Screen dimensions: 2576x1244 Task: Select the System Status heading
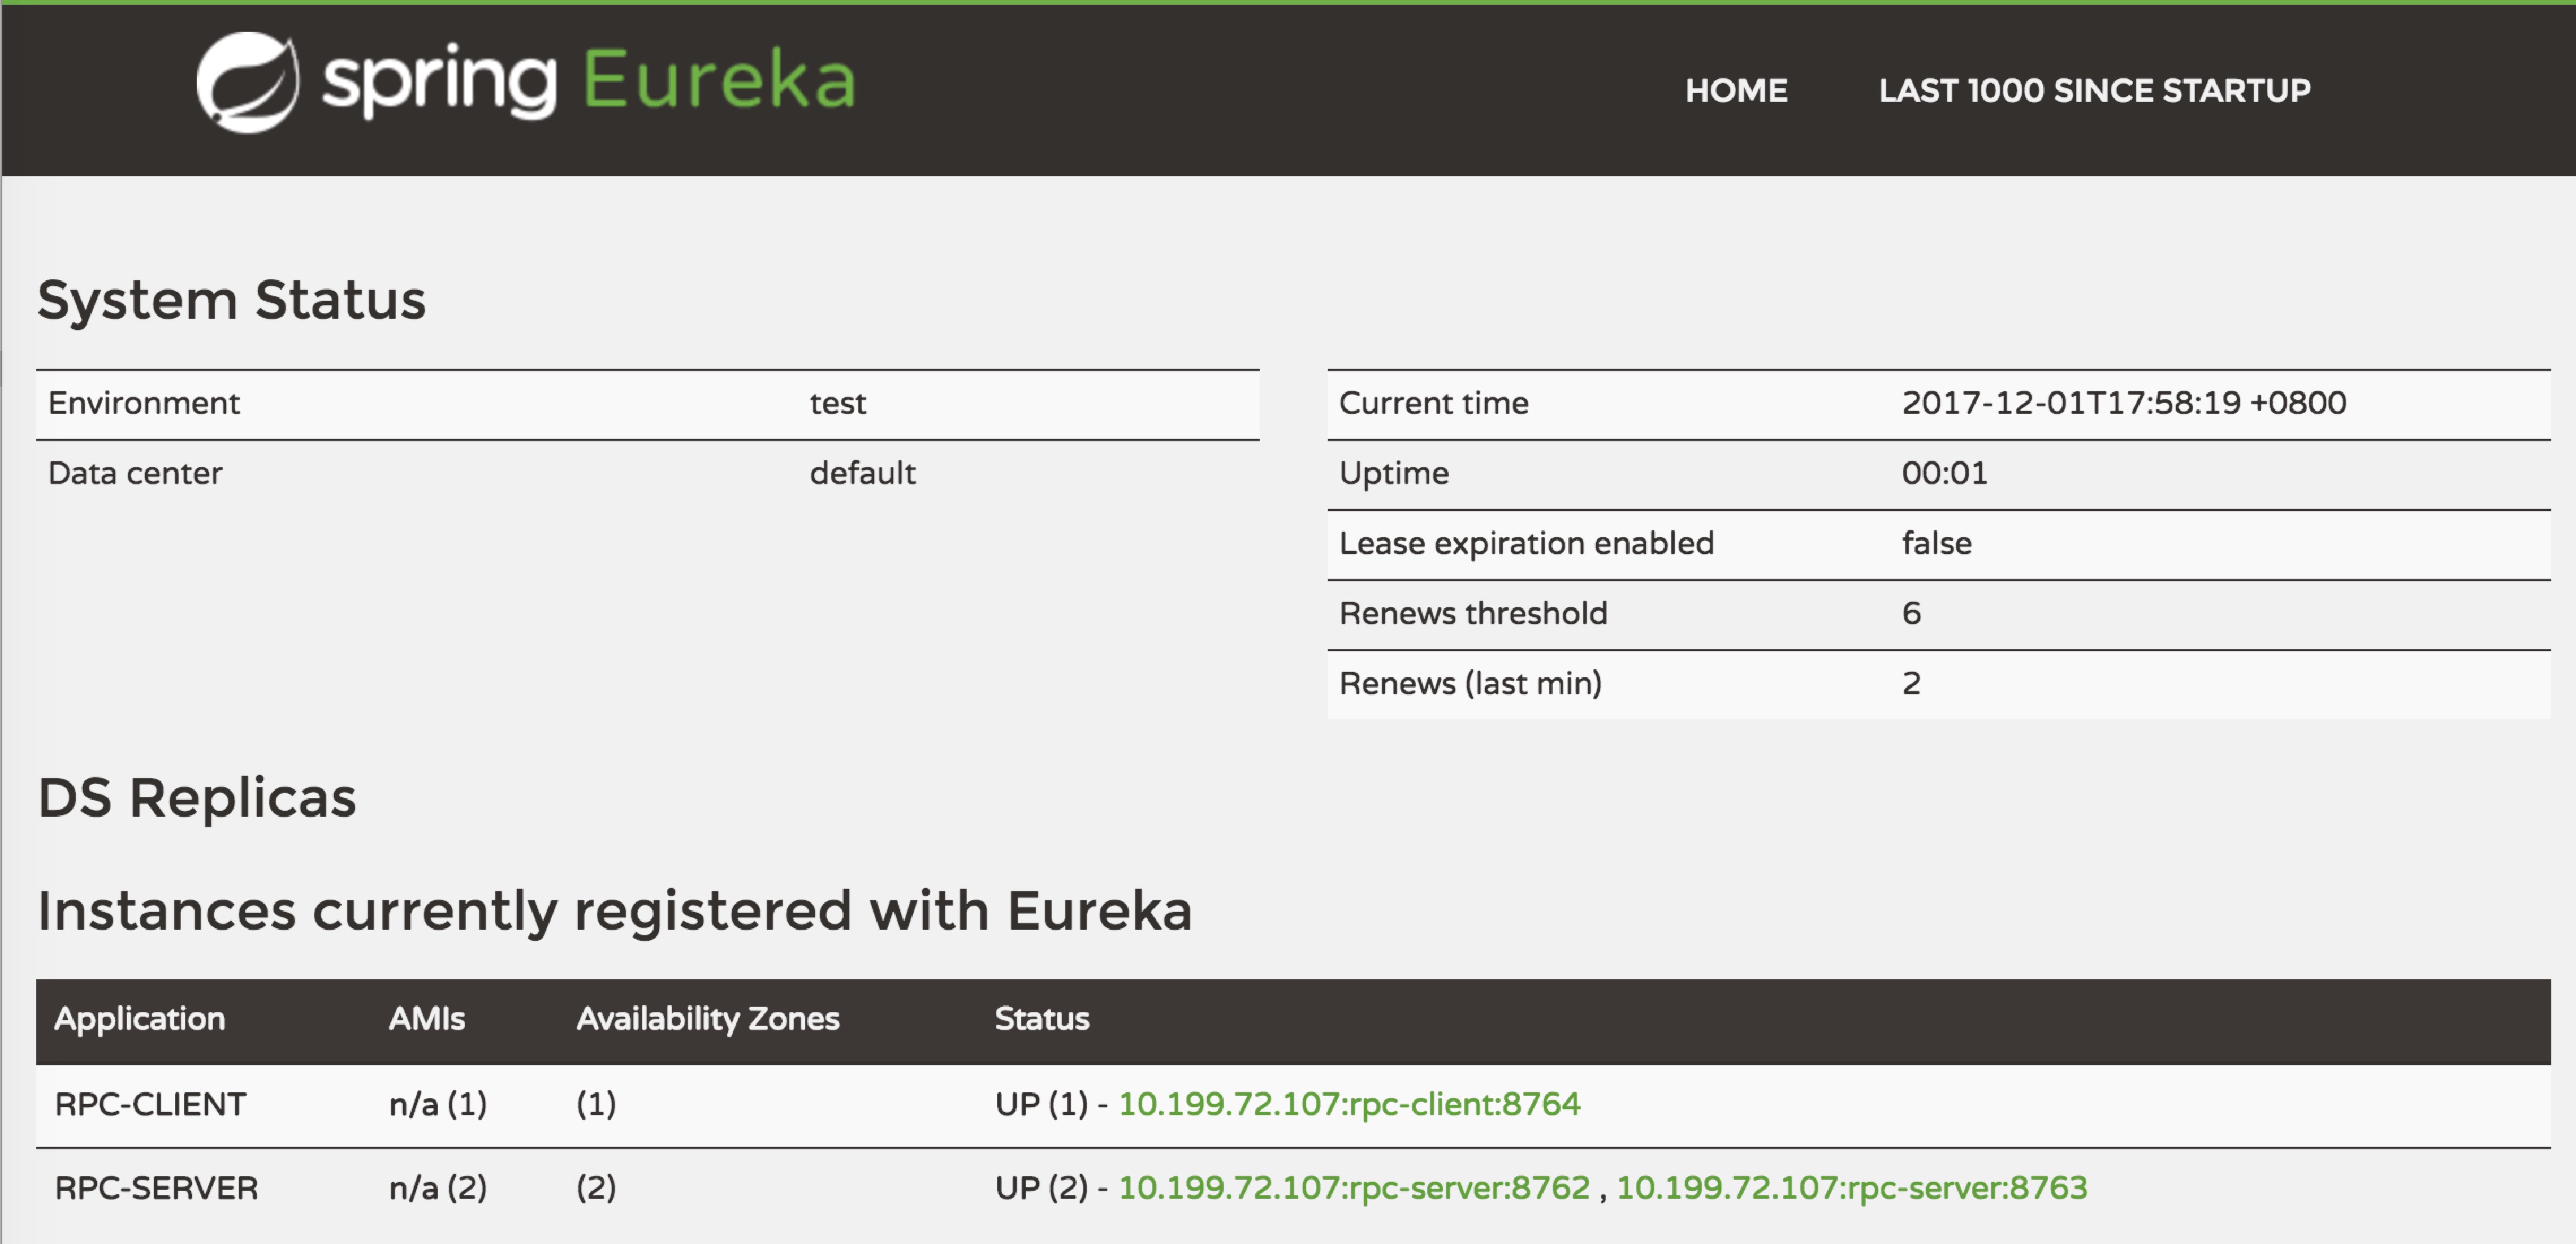pos(232,300)
